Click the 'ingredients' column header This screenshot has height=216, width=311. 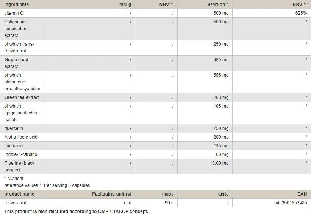tap(17, 5)
